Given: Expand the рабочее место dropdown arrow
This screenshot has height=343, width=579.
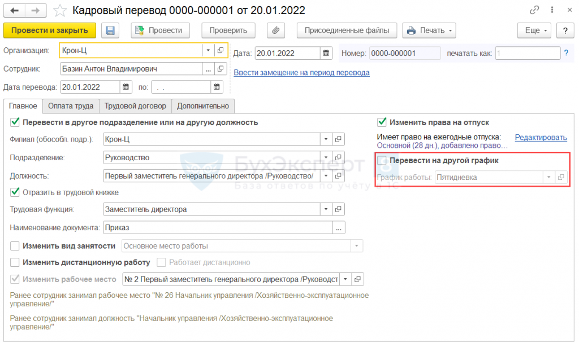Looking at the screenshot, I should coord(345,279).
